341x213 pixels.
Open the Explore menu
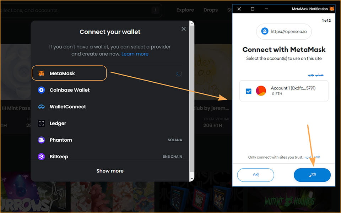[185, 10]
